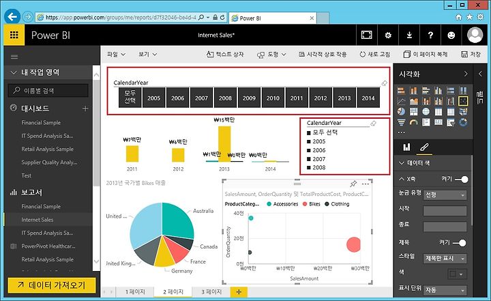The width and height of the screenshot is (491, 301).
Task: Insert a 텍스트 상자 text box
Action: point(225,55)
